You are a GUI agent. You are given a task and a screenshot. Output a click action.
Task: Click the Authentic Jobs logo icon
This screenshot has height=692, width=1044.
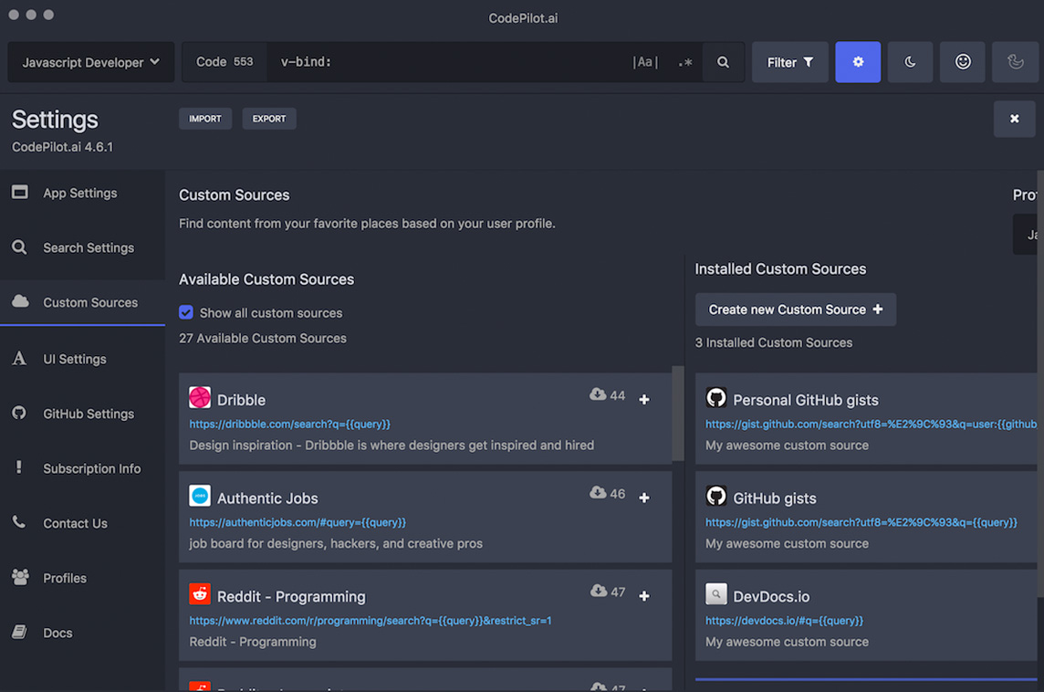pyautogui.click(x=200, y=496)
